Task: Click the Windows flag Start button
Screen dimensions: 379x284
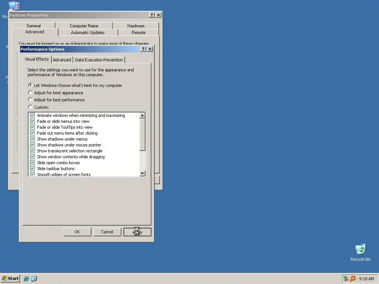Action: (10, 279)
